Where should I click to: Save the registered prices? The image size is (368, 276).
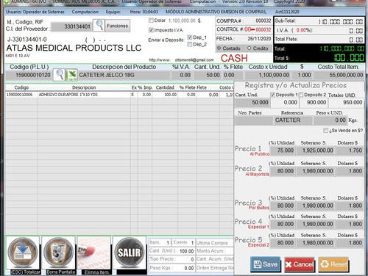click(265, 264)
